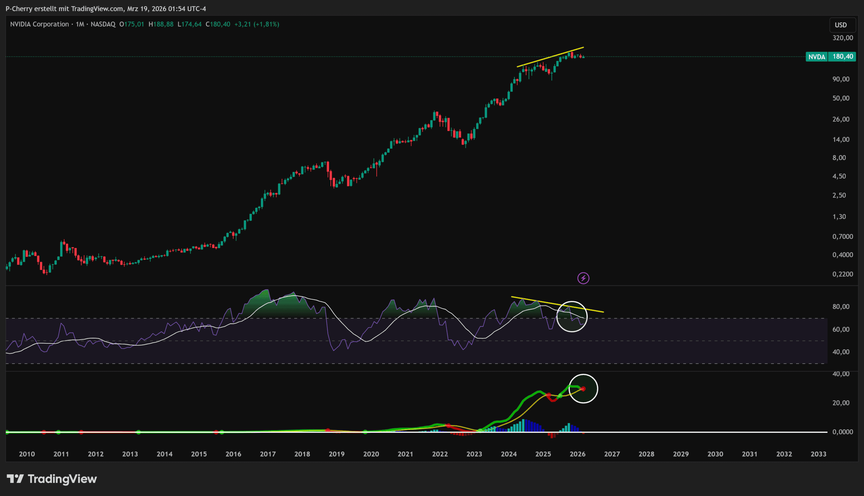The width and height of the screenshot is (864, 496).
Task: Click the 180,40 current price label
Action: point(842,57)
